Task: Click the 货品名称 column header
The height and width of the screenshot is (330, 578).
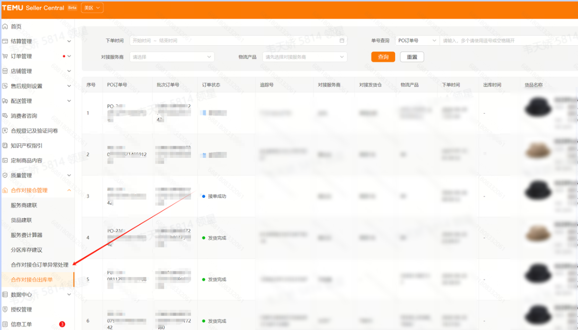Action: (534, 85)
